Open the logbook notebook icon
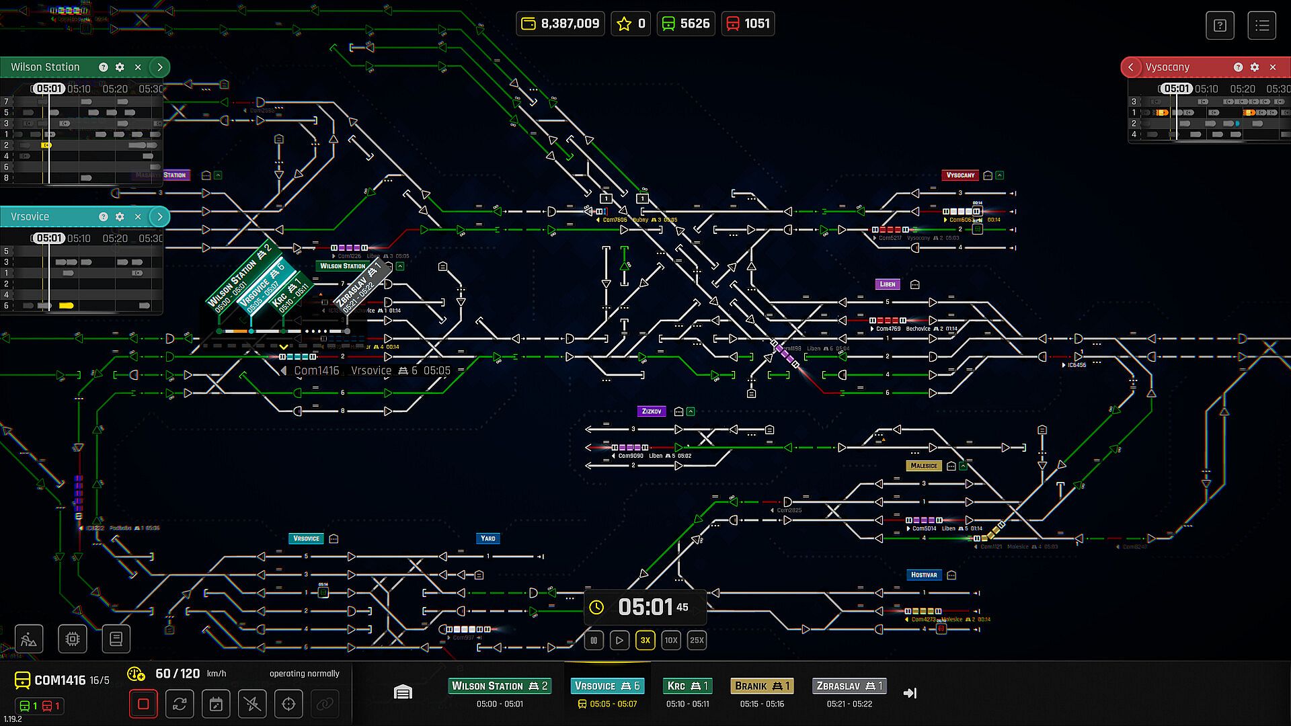 [116, 639]
